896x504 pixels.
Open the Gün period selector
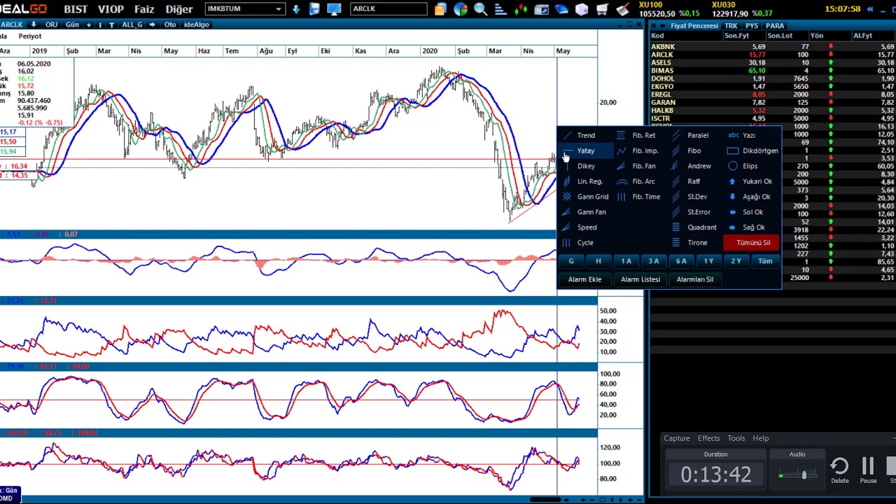click(72, 24)
